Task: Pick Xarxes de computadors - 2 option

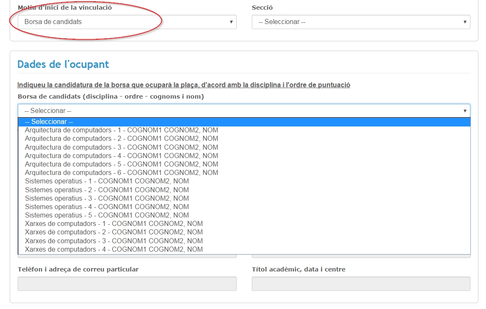Action: [x=114, y=232]
